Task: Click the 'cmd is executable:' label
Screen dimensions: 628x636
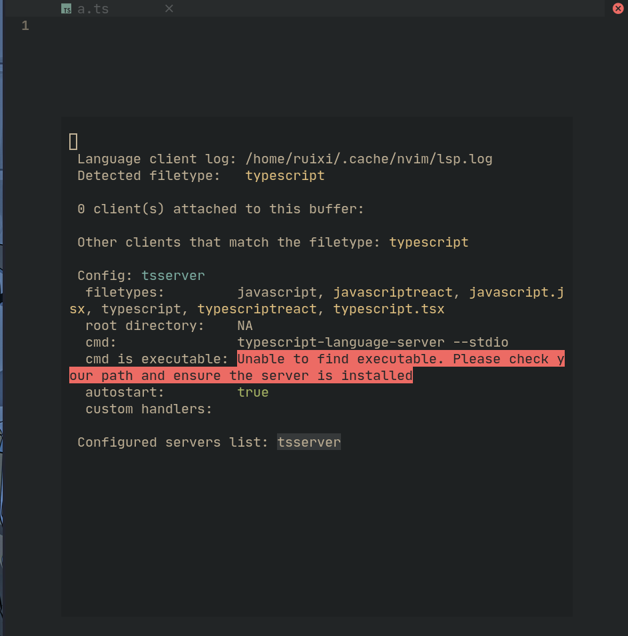Action: tap(157, 359)
